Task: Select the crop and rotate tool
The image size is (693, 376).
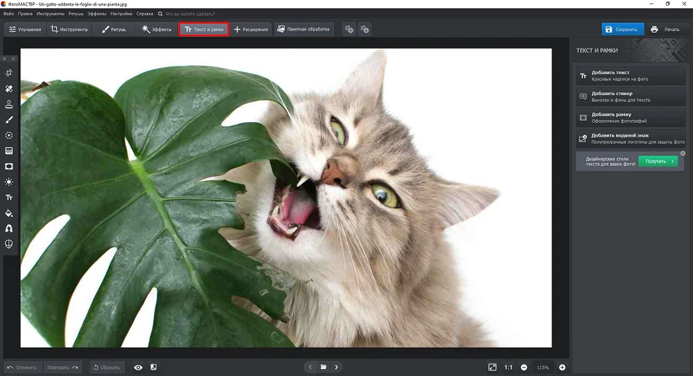Action: [9, 73]
